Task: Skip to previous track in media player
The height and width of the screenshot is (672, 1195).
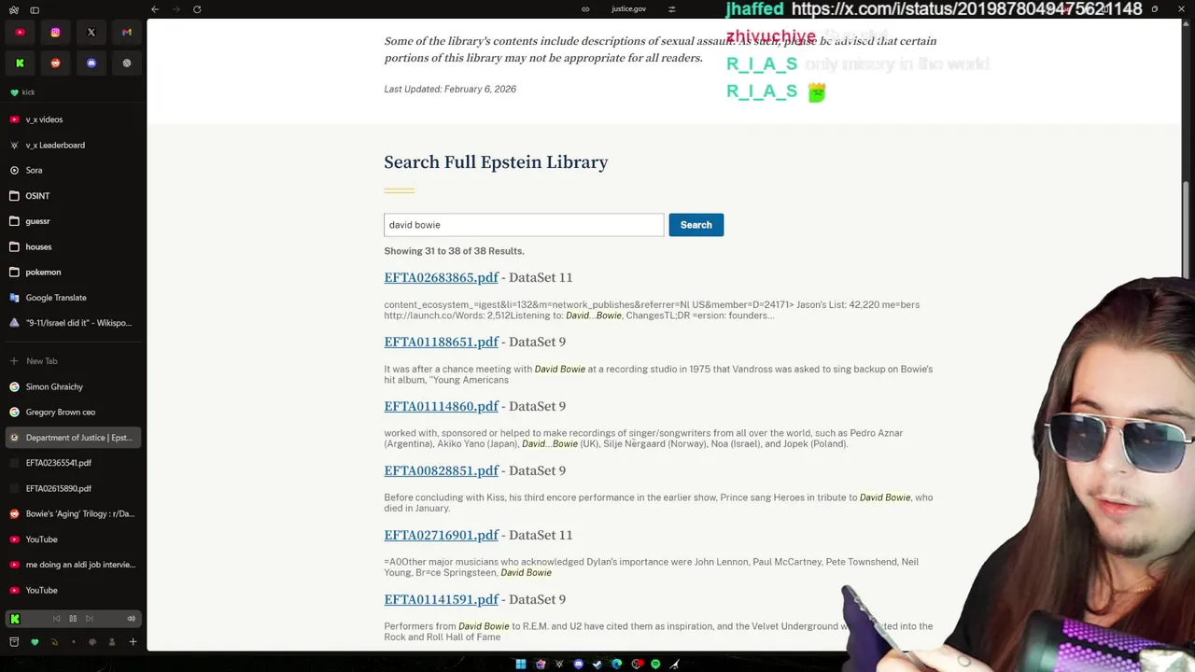Action: coord(56,619)
